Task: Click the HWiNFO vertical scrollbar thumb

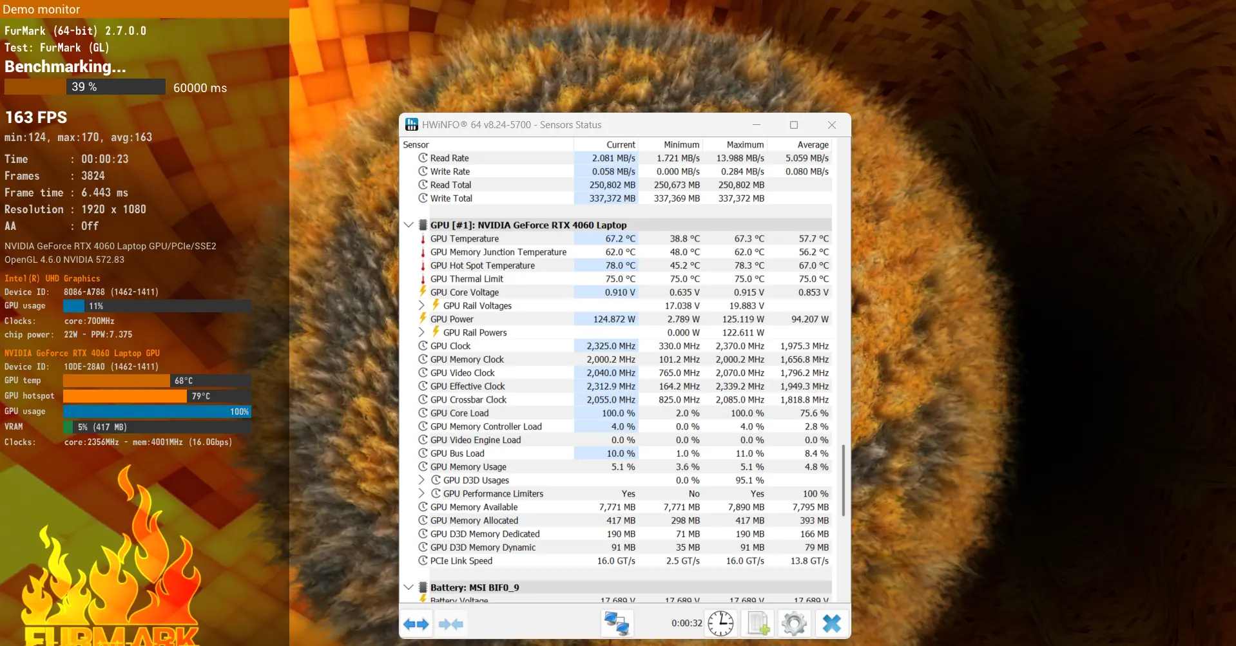Action: [843, 479]
